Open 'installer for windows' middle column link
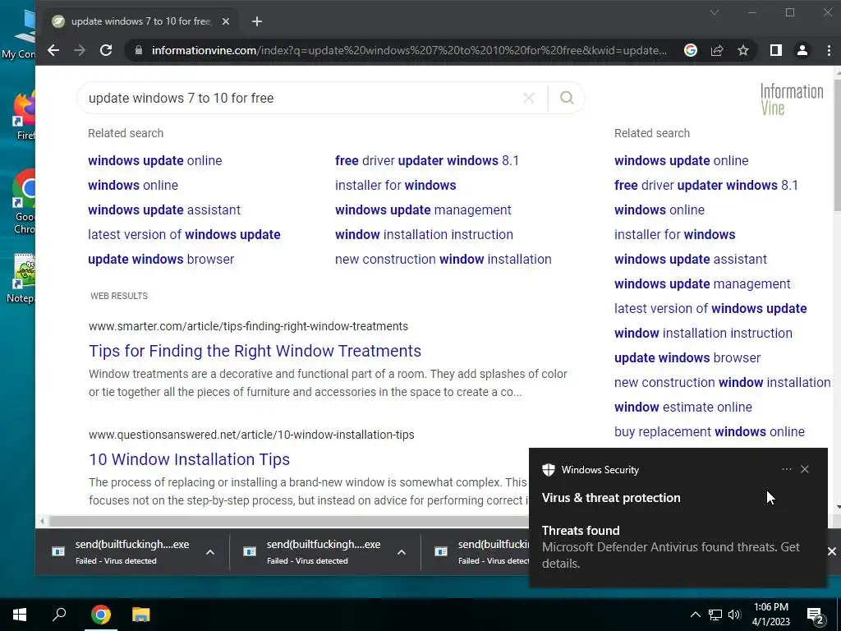841x631 pixels. pyautogui.click(x=396, y=185)
